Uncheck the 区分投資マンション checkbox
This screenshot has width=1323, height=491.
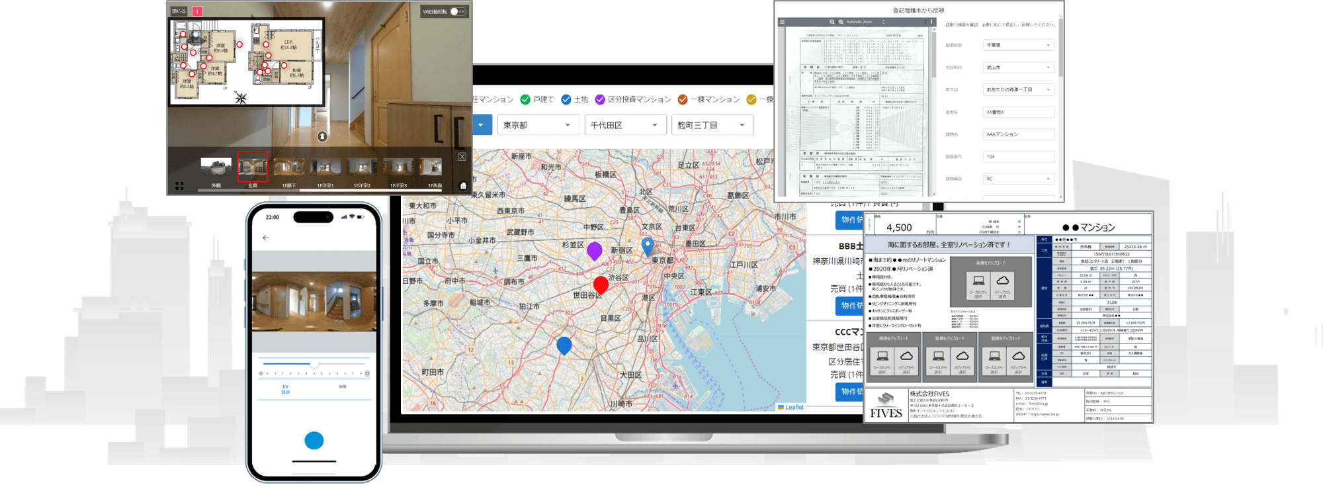click(600, 99)
